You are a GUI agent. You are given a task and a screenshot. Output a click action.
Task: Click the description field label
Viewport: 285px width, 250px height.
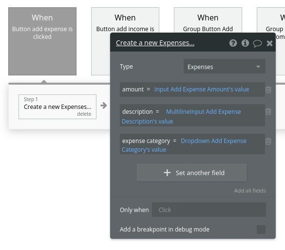[x=137, y=111]
